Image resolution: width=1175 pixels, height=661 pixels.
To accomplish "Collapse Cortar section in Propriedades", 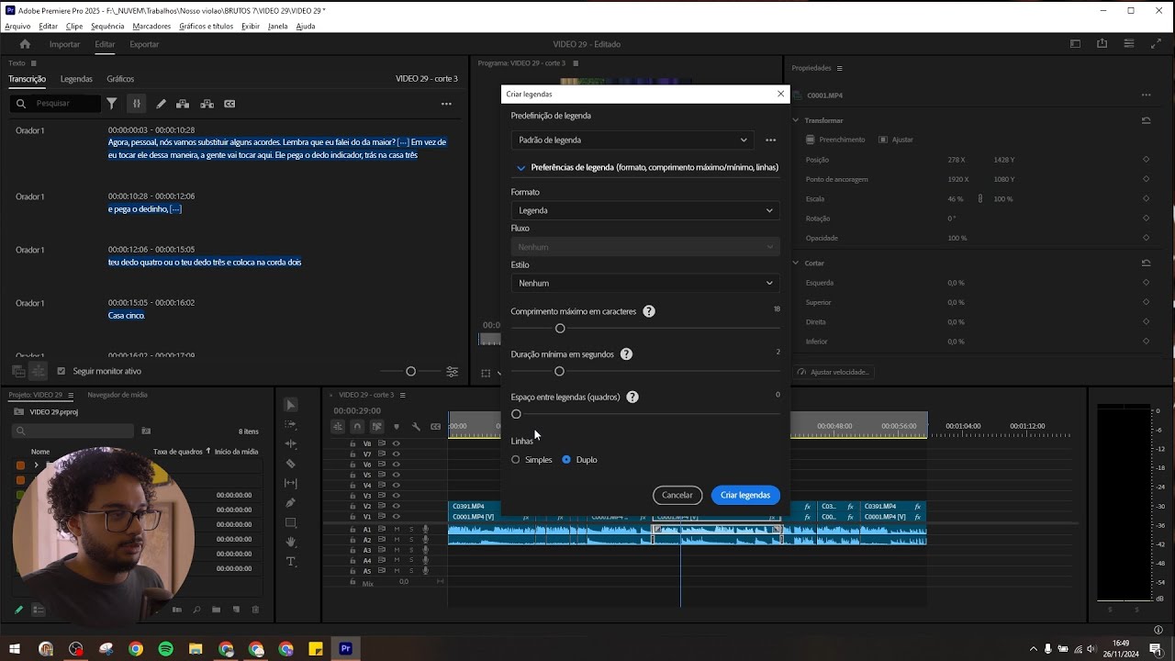I will pos(796,263).
